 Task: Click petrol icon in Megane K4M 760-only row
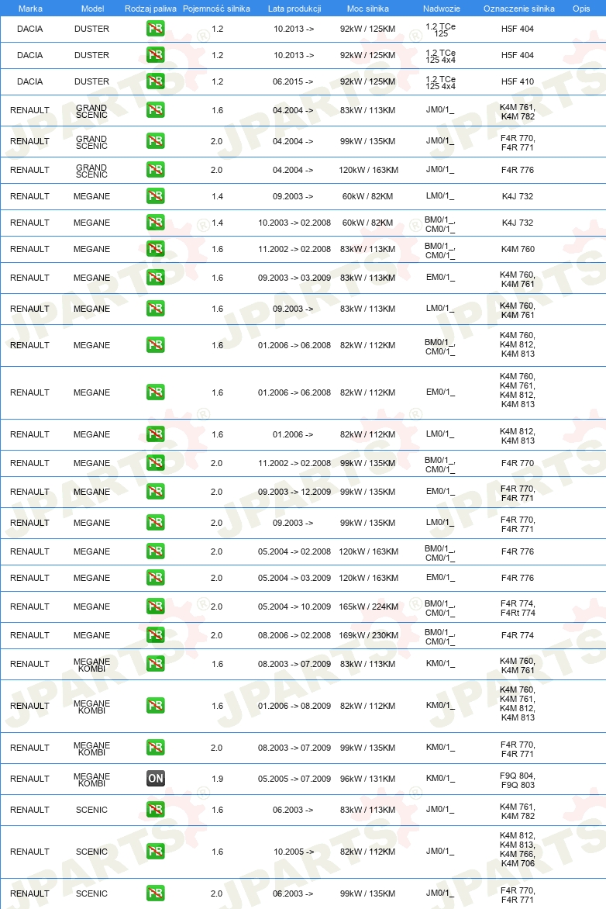click(155, 249)
